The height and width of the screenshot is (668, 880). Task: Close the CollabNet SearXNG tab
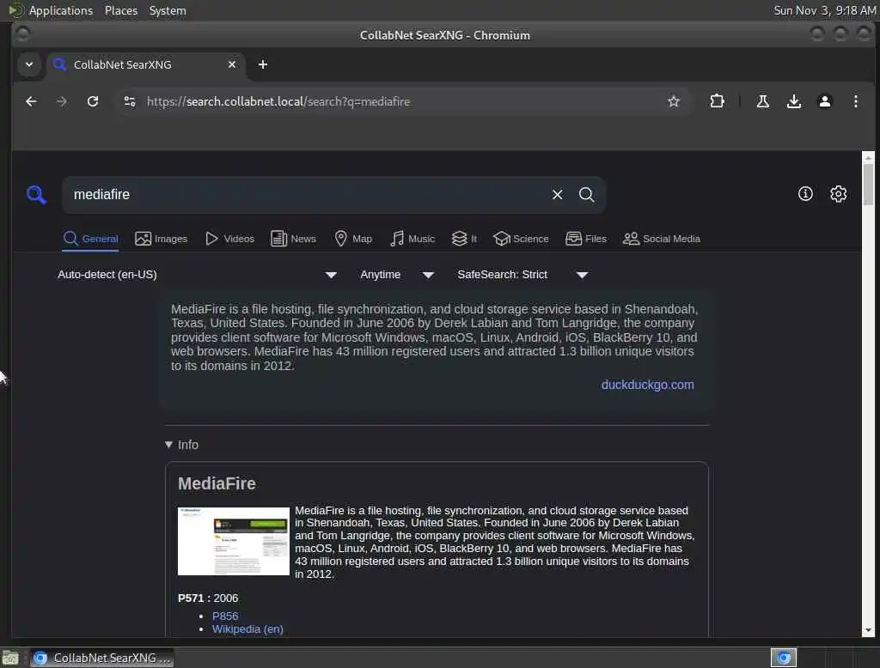pos(232,64)
